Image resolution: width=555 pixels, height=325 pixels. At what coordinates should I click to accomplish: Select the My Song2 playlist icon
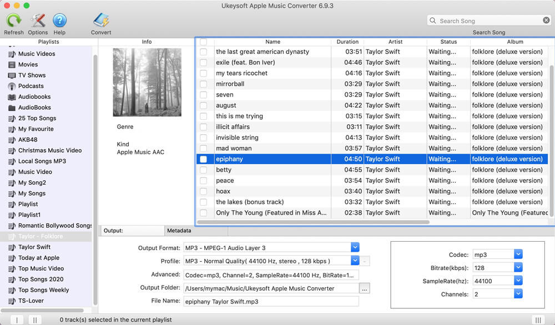pos(12,183)
